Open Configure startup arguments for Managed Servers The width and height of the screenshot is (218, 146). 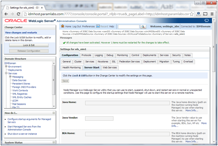pyautogui.click(x=29, y=120)
